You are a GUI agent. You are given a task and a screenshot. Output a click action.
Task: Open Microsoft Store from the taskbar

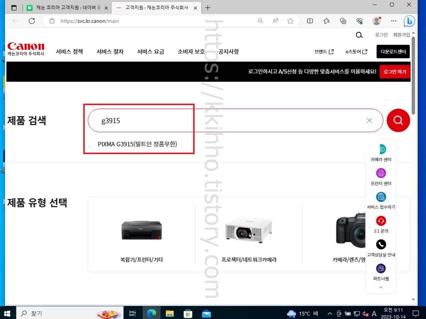188,313
